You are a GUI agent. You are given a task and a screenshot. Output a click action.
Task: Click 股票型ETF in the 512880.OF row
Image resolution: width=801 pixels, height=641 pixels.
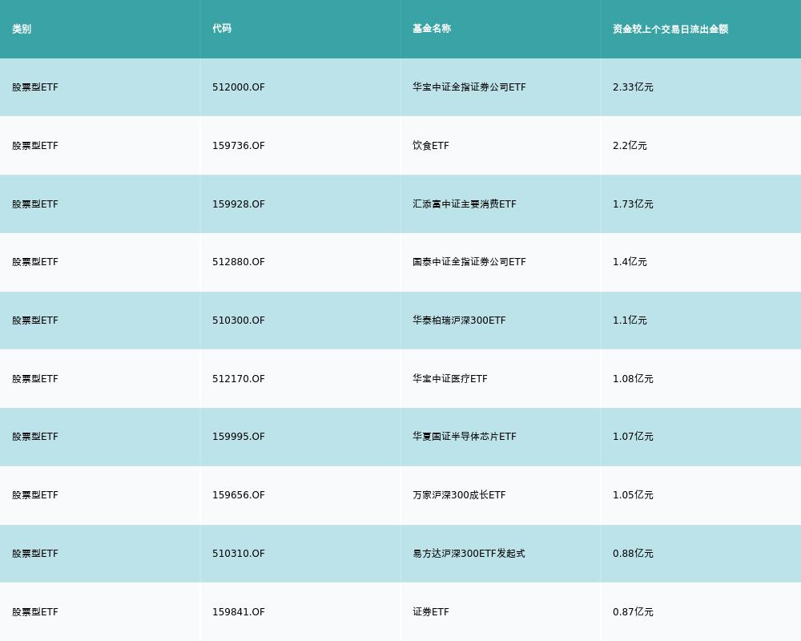35,262
